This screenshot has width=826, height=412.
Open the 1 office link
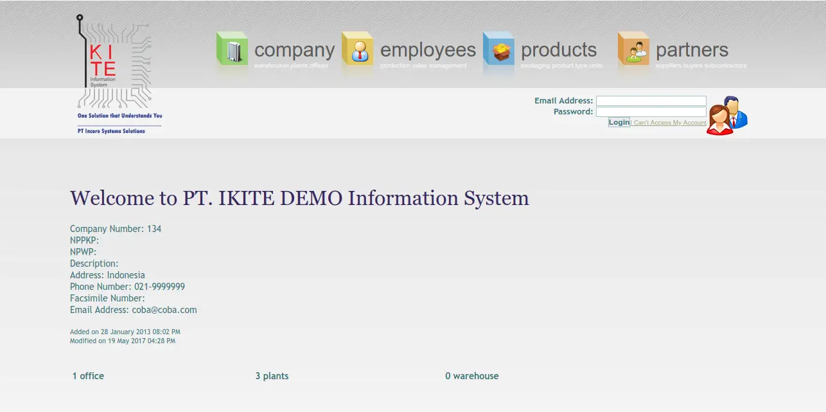coord(88,376)
